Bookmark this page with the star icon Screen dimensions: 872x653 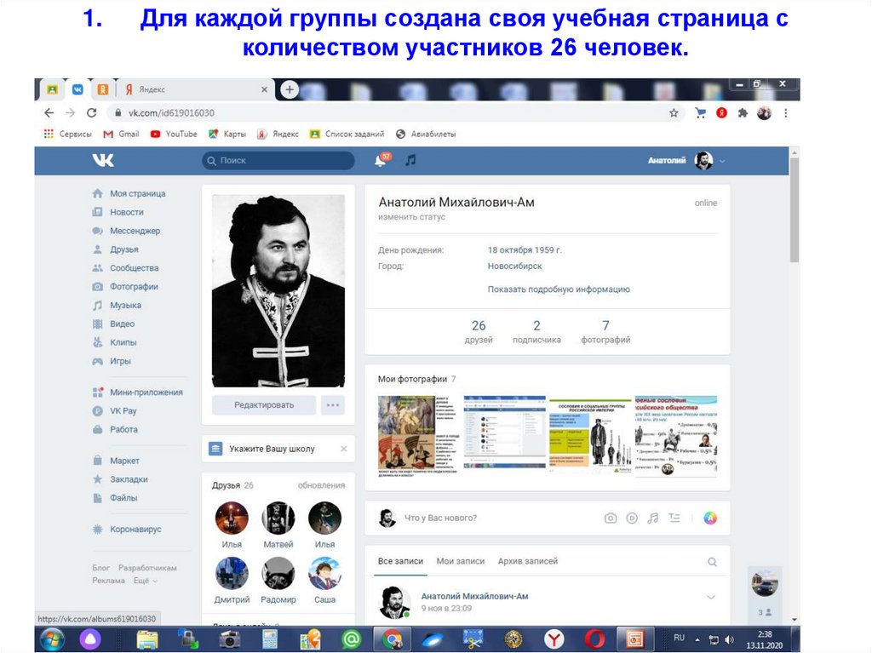coord(674,112)
